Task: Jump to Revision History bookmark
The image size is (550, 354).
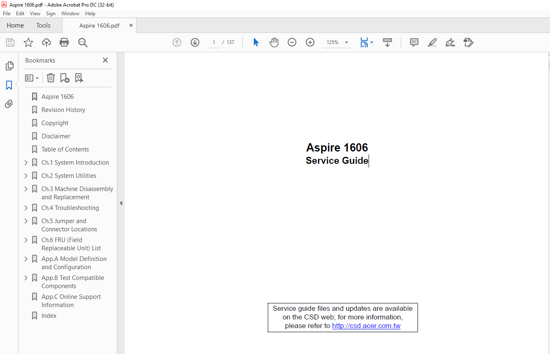Action: click(63, 110)
